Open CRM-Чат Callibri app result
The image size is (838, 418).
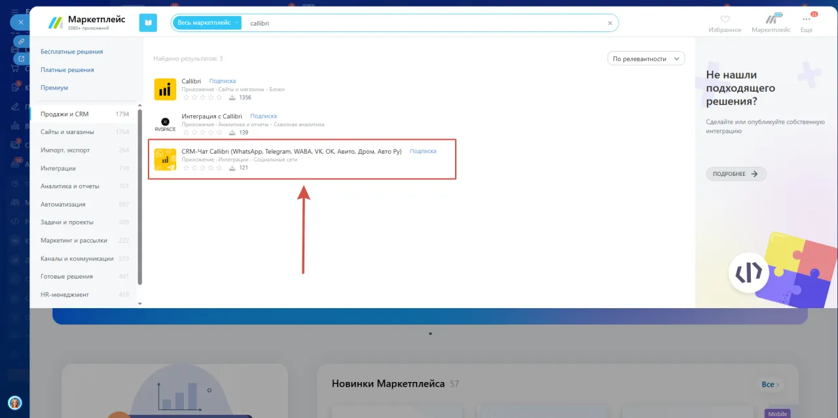(x=291, y=152)
